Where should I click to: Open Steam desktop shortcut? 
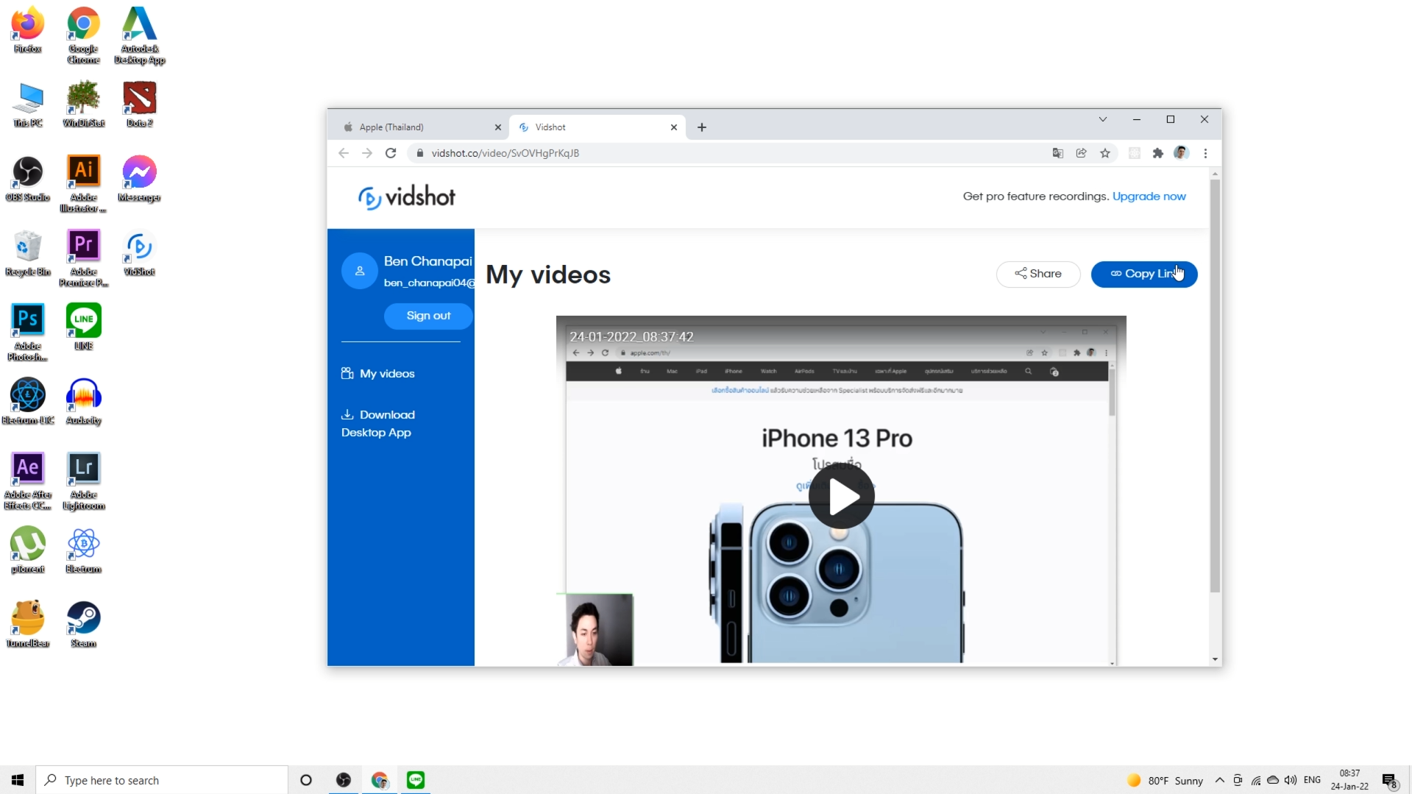83,625
